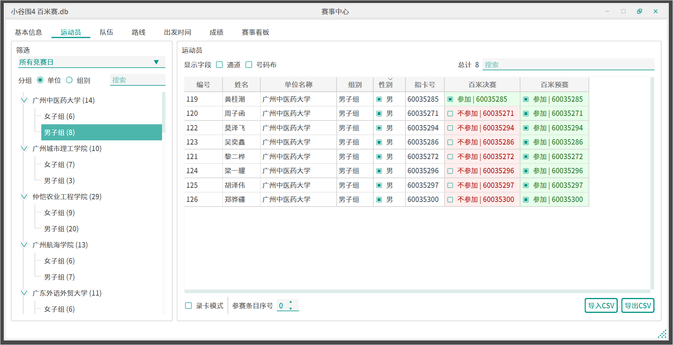Enable the 通道 display field checkbox
673x345 pixels.
click(220, 65)
